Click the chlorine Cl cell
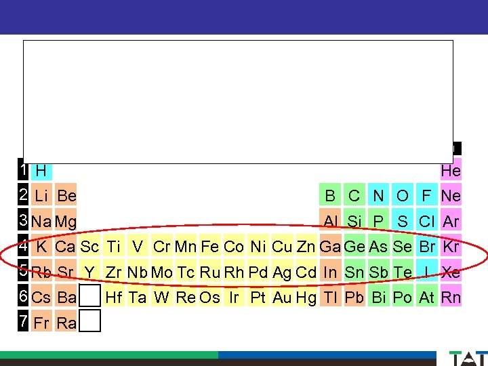The image size is (488, 366). tap(427, 220)
